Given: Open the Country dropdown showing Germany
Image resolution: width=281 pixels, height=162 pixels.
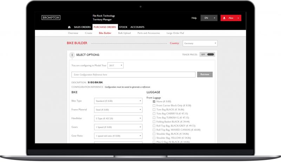Looking at the screenshot, I should (x=200, y=43).
